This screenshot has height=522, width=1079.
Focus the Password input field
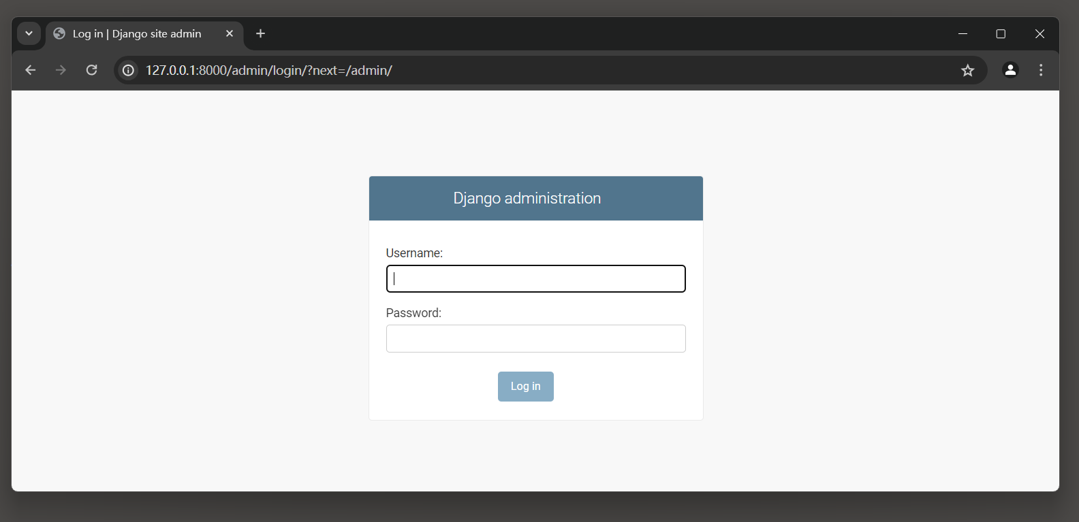click(x=536, y=339)
